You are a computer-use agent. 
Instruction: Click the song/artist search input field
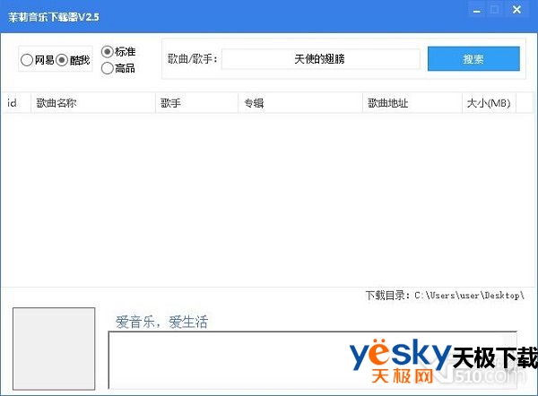point(320,59)
